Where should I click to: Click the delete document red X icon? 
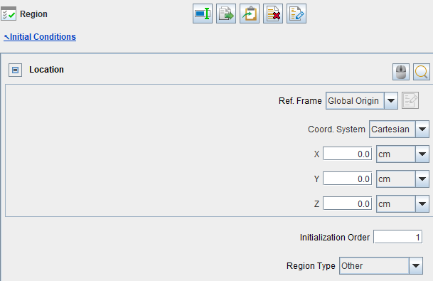click(x=273, y=14)
